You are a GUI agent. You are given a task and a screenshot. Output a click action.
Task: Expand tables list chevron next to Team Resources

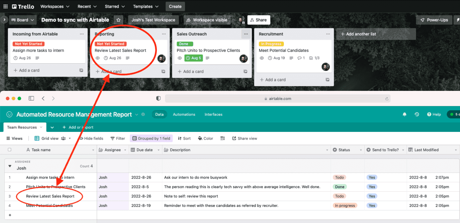point(52,127)
